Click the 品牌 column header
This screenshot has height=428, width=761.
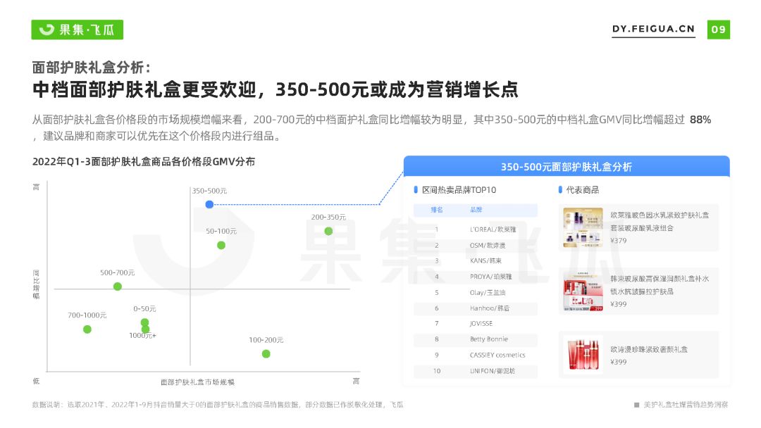coord(476,210)
